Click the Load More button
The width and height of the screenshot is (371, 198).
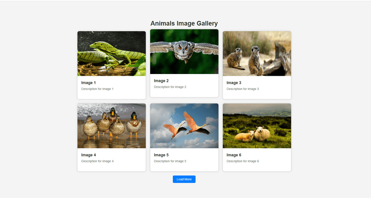184,179
